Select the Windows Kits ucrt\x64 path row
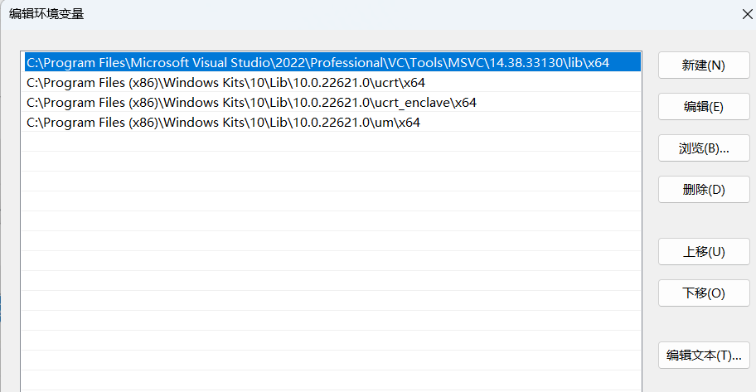Viewport: 756px width, 392px height. 332,82
